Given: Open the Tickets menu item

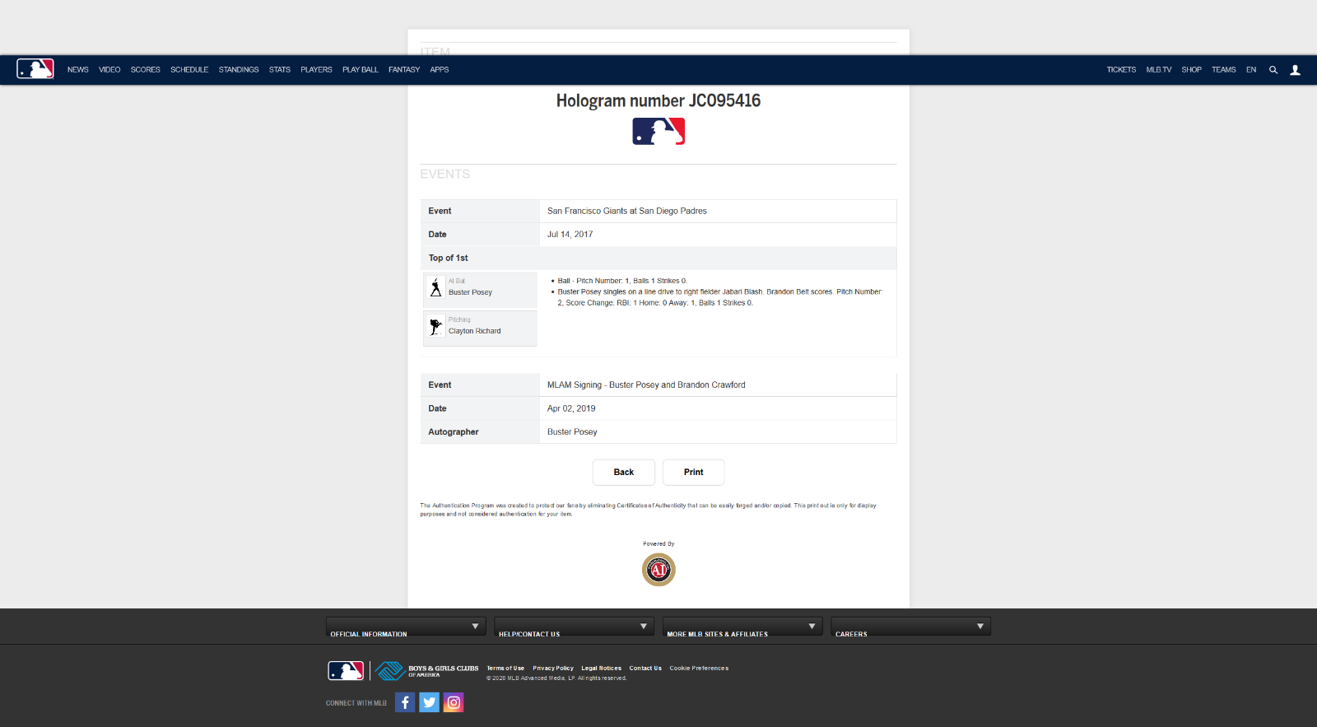Looking at the screenshot, I should [x=1121, y=70].
